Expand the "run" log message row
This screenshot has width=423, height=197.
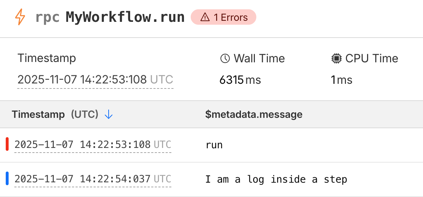pos(214,145)
